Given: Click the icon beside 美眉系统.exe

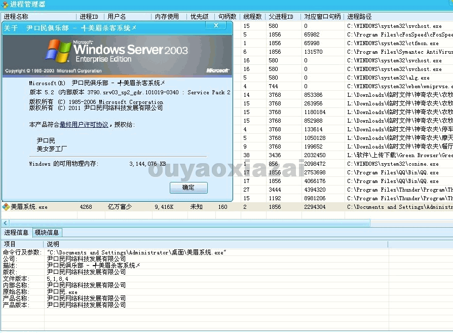Looking at the screenshot, I should (6, 207).
